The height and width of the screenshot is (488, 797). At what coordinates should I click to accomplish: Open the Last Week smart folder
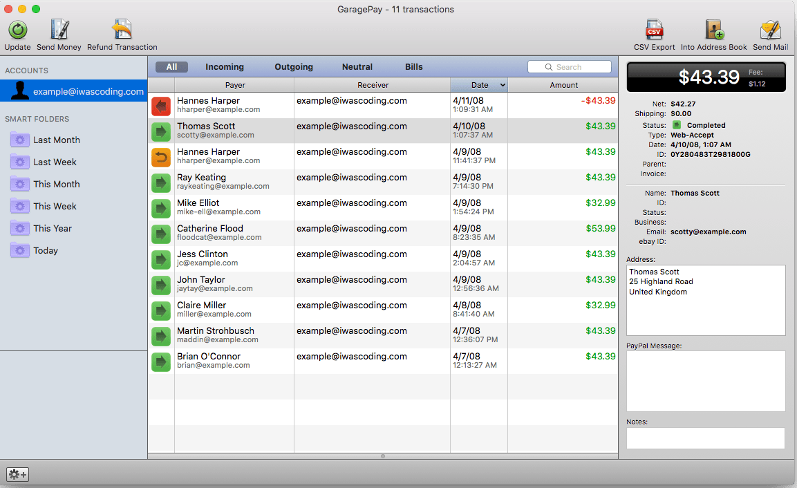55,162
